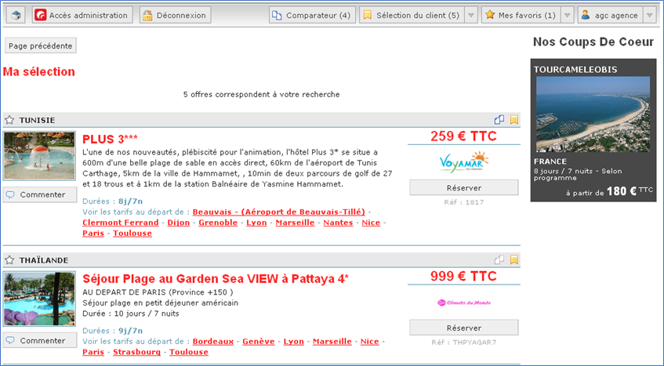The height and width of the screenshot is (366, 664).
Task: Open the Comparateur (4) panel
Action: [x=311, y=15]
